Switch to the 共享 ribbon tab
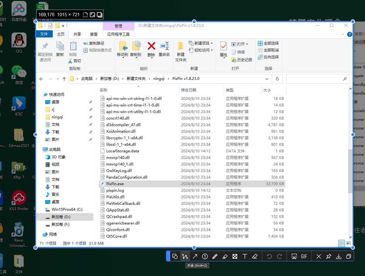Image resolution: width=365 pixels, height=276 pixels. click(x=77, y=34)
